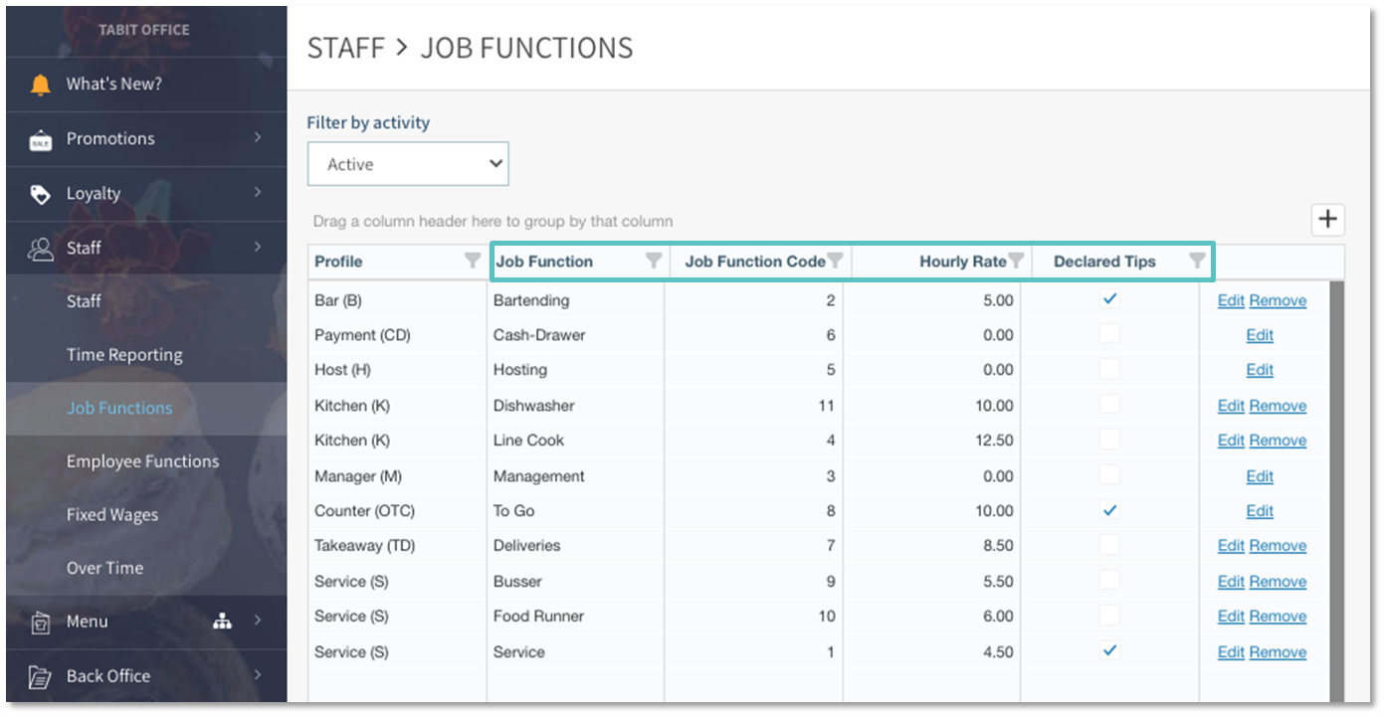Toggle Declared Tips checkbox for Management

pyautogui.click(x=1109, y=475)
